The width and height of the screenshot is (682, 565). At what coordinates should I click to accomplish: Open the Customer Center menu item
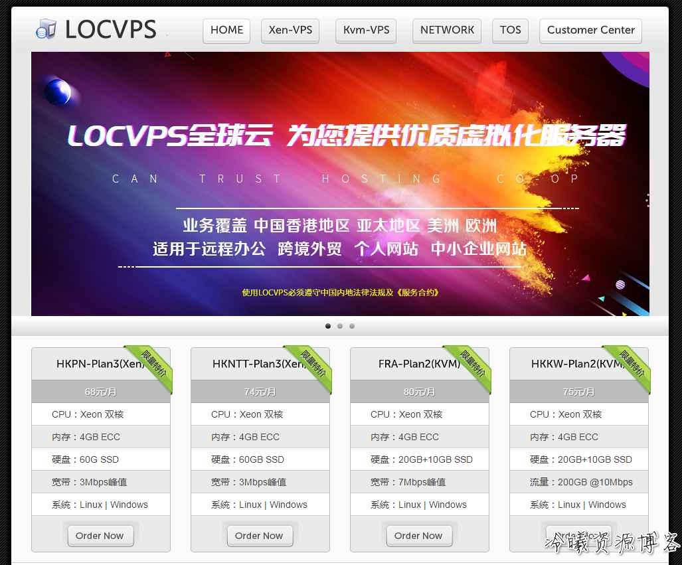coord(590,31)
